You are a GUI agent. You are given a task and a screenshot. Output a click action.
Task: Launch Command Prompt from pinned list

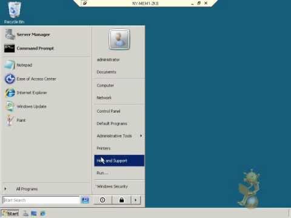pyautogui.click(x=47, y=48)
